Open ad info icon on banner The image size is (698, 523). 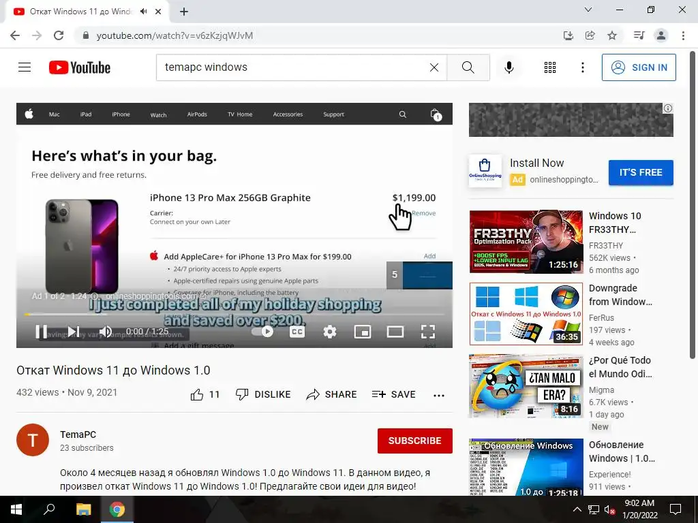point(668,108)
